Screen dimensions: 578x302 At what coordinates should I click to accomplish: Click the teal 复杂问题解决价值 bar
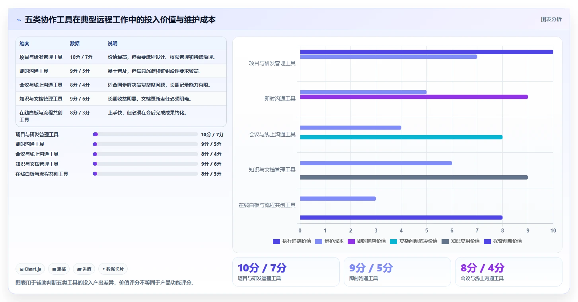point(401,137)
